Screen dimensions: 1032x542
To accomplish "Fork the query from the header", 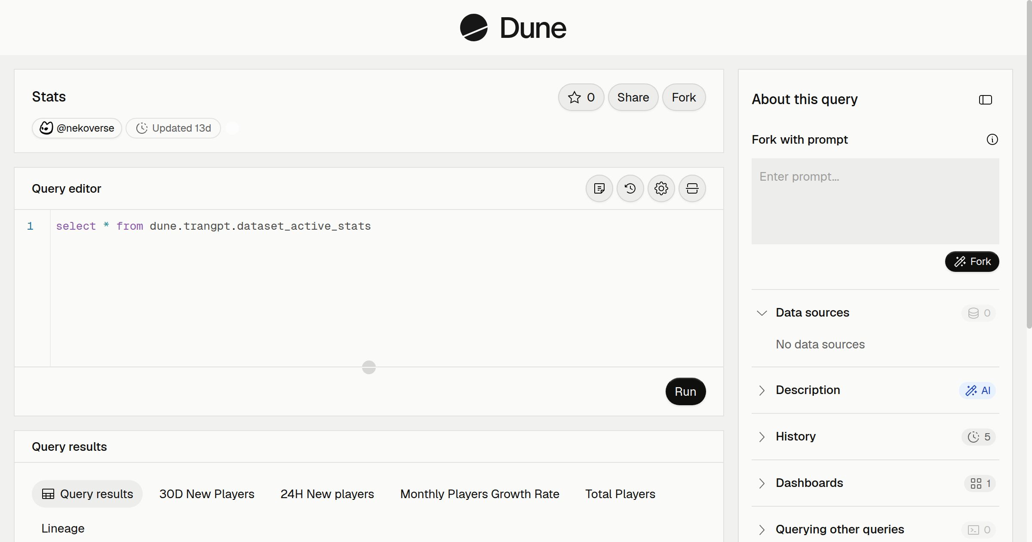I will tap(684, 97).
